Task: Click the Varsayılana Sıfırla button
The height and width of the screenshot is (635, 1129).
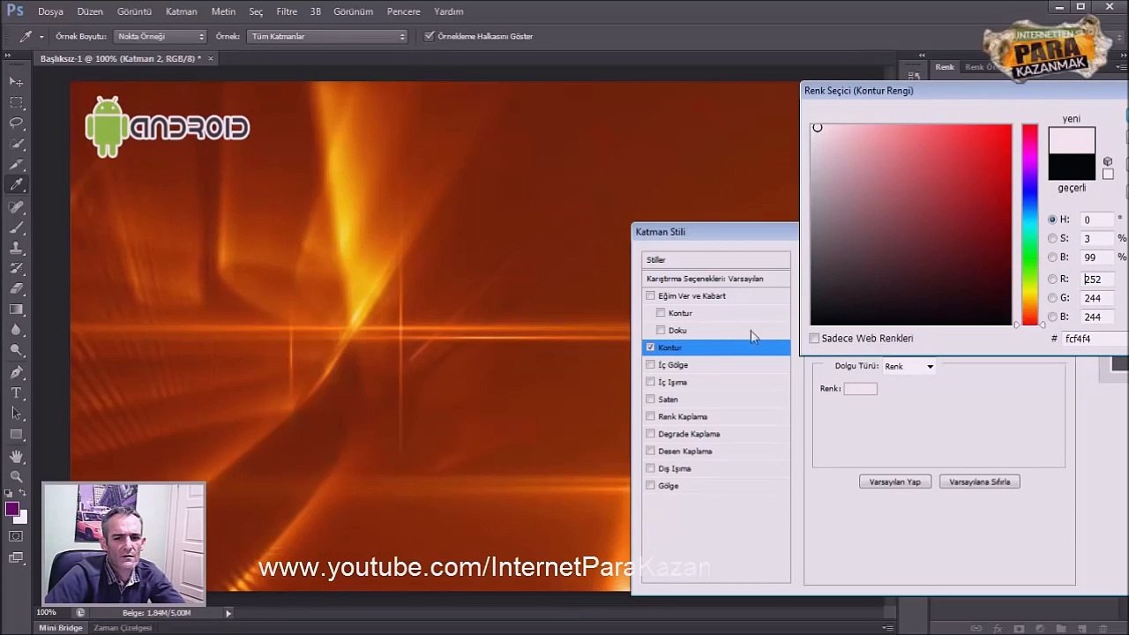Action: tap(979, 482)
